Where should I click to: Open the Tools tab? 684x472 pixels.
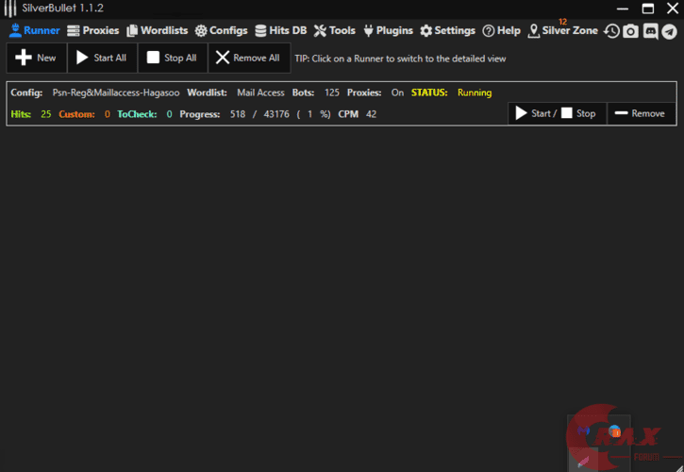point(335,30)
